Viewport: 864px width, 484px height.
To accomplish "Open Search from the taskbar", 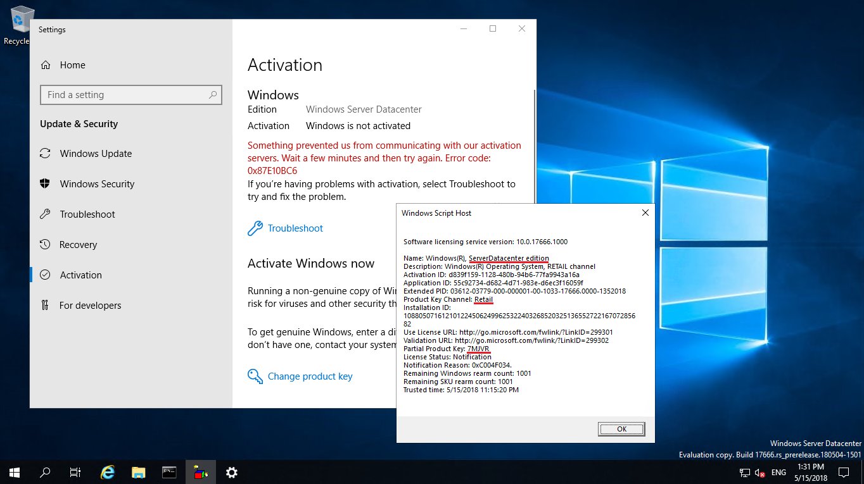I will 44,471.
